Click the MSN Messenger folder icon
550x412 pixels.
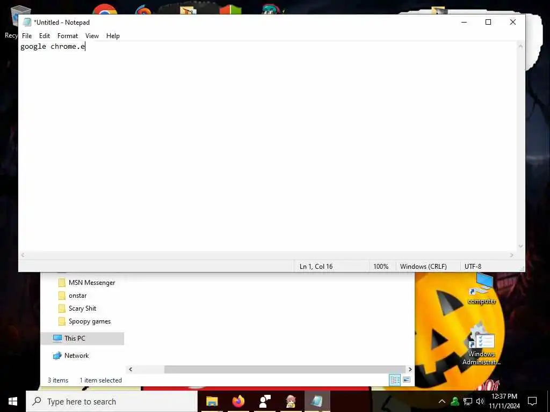(x=62, y=283)
